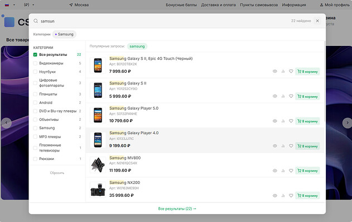Click the search results scrollbar
This screenshot has height=222, width=352.
[325, 81]
